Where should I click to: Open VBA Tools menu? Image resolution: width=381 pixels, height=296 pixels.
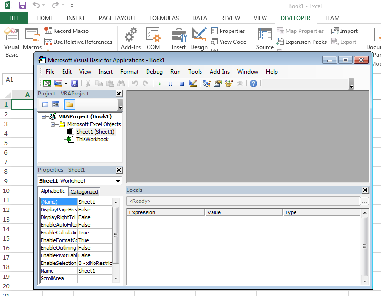pos(195,72)
